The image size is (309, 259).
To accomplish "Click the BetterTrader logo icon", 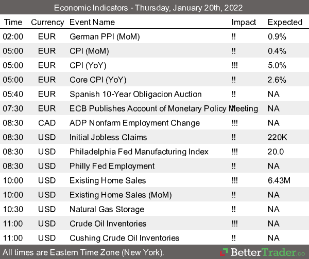I will [x=225, y=252].
